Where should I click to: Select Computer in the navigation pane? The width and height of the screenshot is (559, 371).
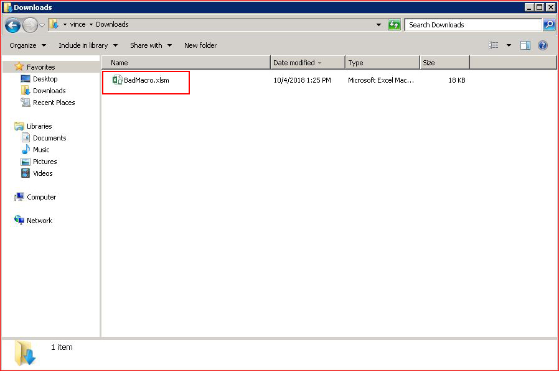pyautogui.click(x=41, y=197)
